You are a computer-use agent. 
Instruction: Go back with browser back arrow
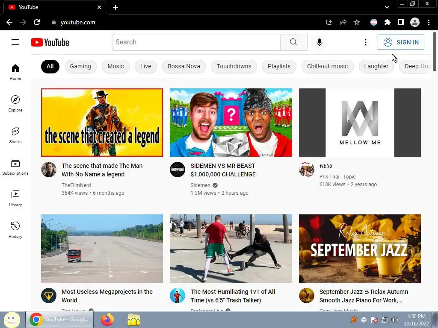[9, 22]
